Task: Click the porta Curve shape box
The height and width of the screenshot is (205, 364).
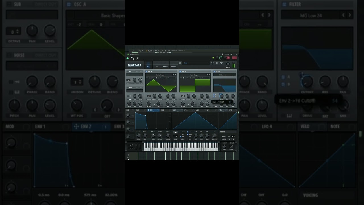Action: tap(231, 146)
